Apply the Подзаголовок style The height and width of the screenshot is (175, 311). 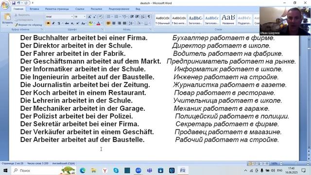(244, 20)
